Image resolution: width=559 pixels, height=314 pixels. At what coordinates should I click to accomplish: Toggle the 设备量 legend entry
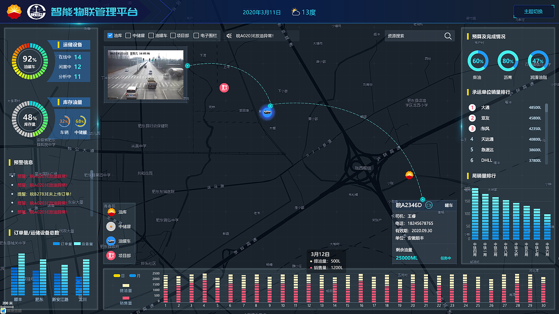pos(83,244)
